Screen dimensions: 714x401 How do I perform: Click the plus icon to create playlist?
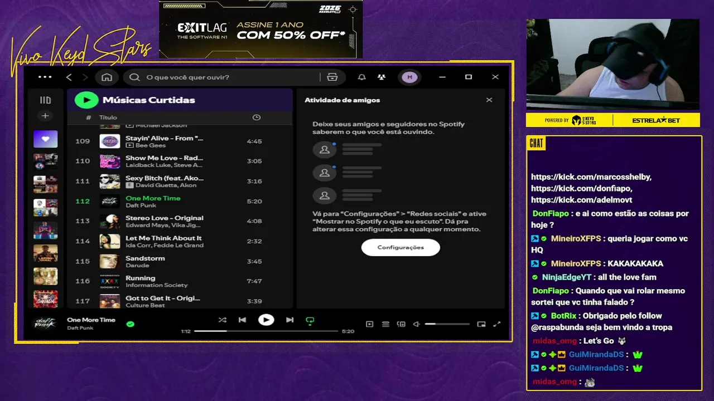(x=45, y=116)
